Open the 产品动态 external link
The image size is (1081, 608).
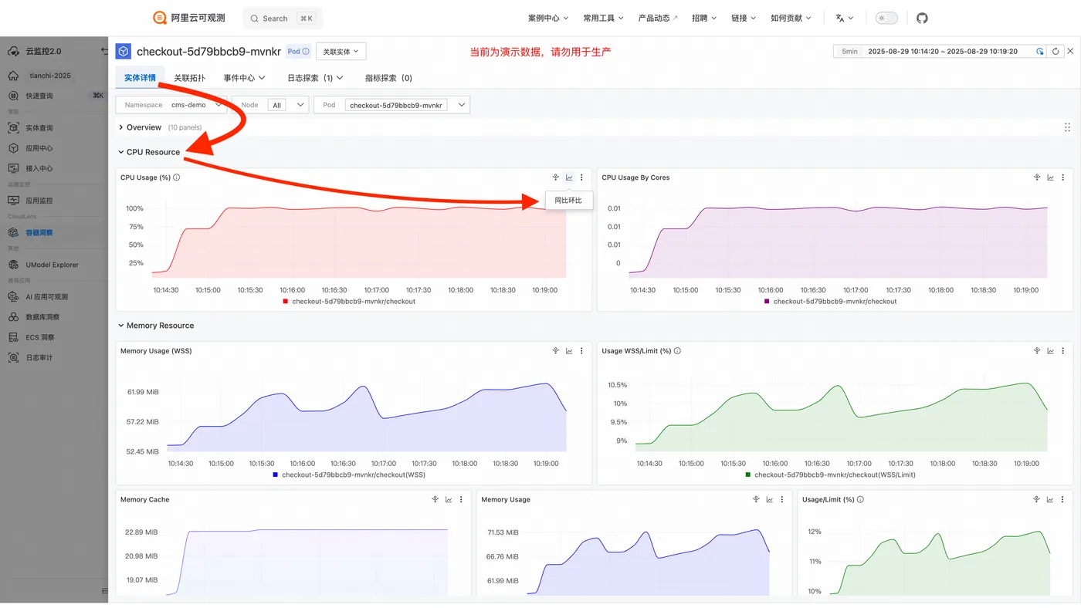pos(658,18)
